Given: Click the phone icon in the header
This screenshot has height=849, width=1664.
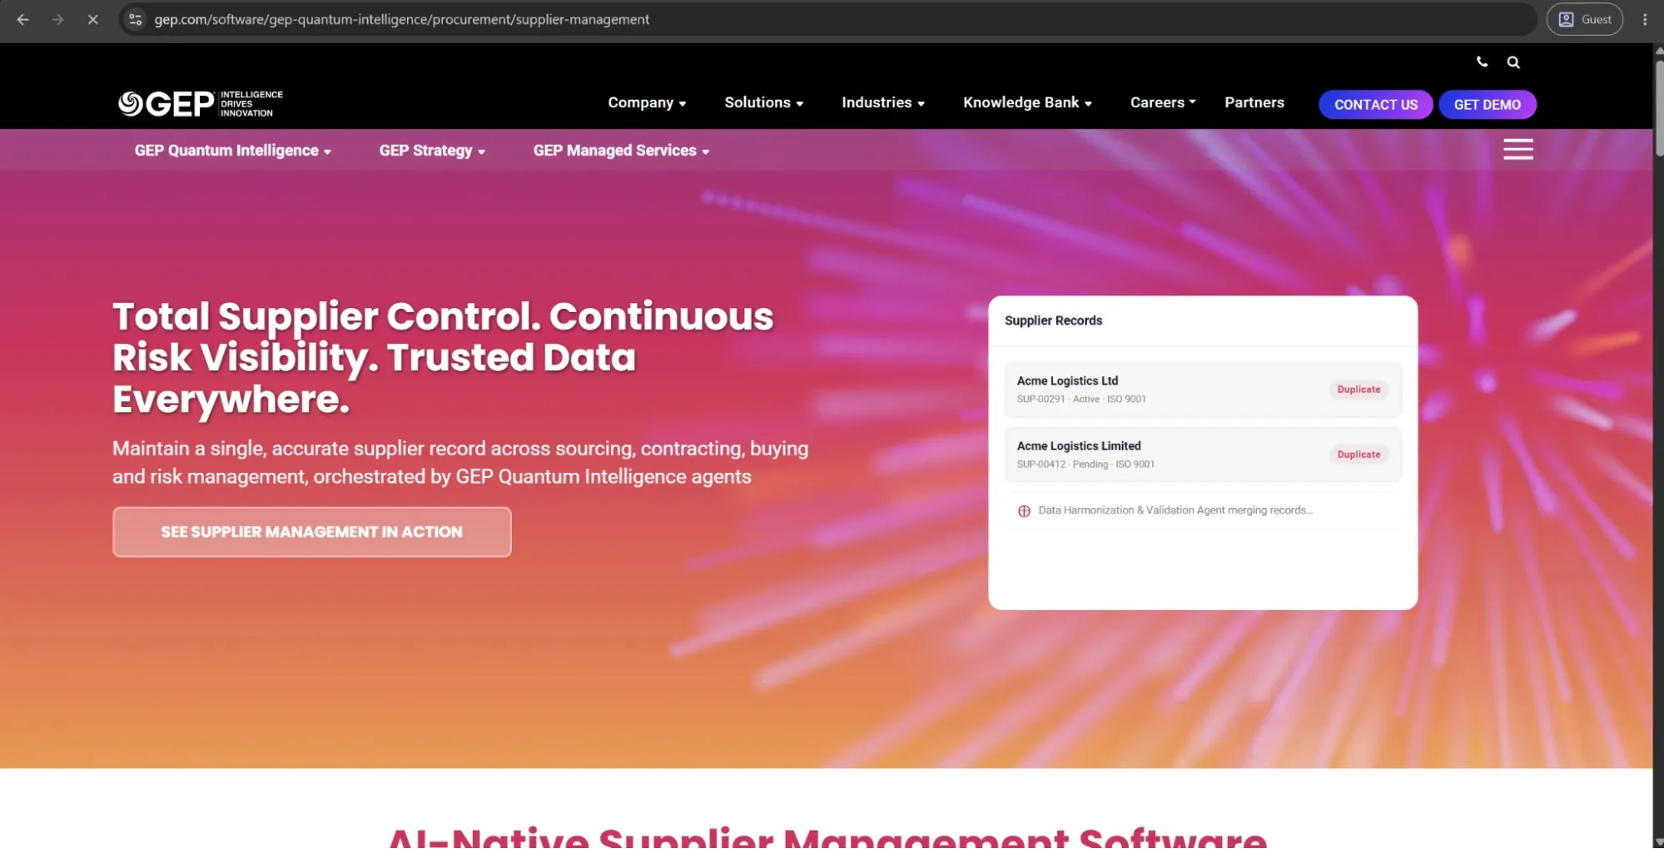Looking at the screenshot, I should [x=1482, y=62].
